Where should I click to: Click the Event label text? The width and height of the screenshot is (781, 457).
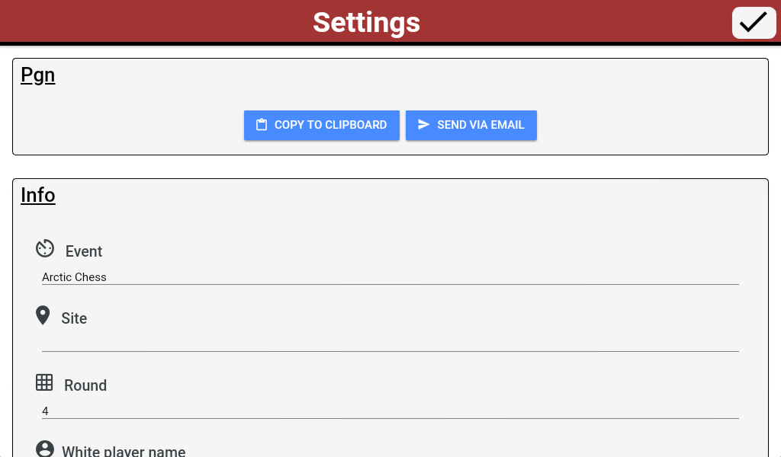pos(84,251)
